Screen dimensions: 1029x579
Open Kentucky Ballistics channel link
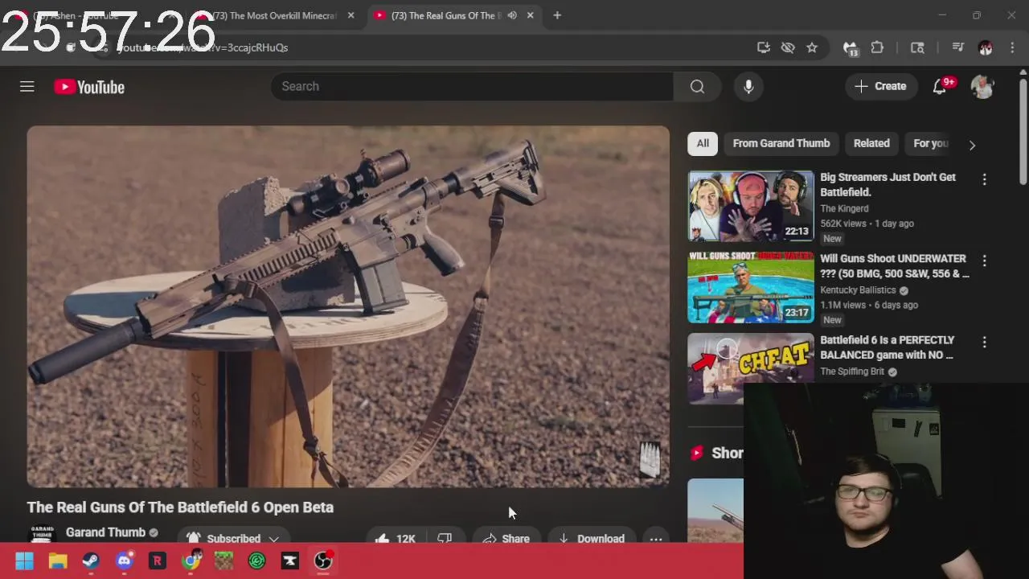pyautogui.click(x=858, y=289)
